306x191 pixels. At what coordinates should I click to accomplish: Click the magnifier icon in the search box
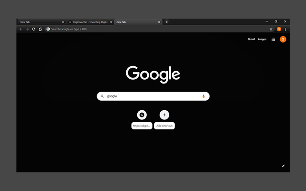pyautogui.click(x=102, y=96)
